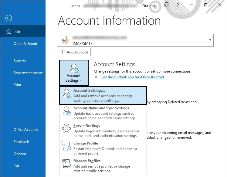Minimize the Outlook window

point(192,5)
